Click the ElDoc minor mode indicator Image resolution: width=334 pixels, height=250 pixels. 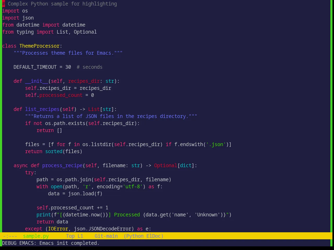point(154,236)
